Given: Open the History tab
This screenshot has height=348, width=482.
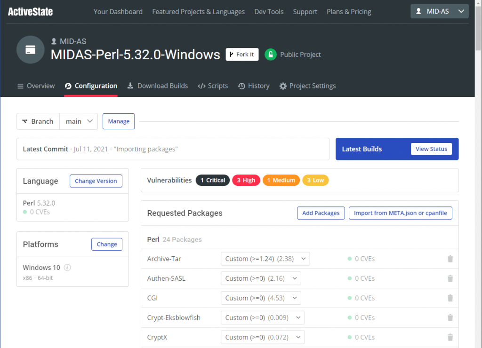Looking at the screenshot, I should pyautogui.click(x=254, y=86).
